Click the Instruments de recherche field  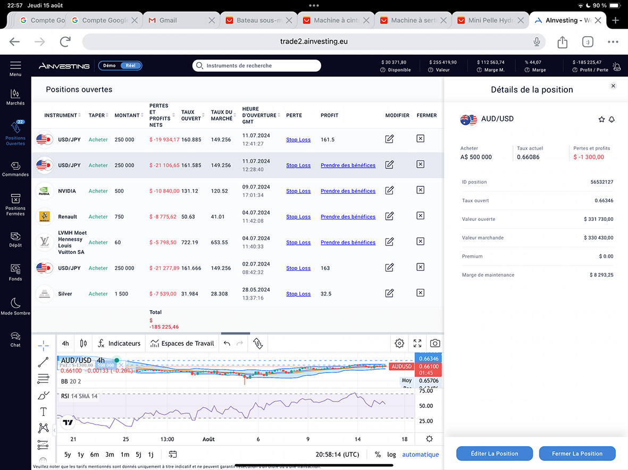(257, 66)
